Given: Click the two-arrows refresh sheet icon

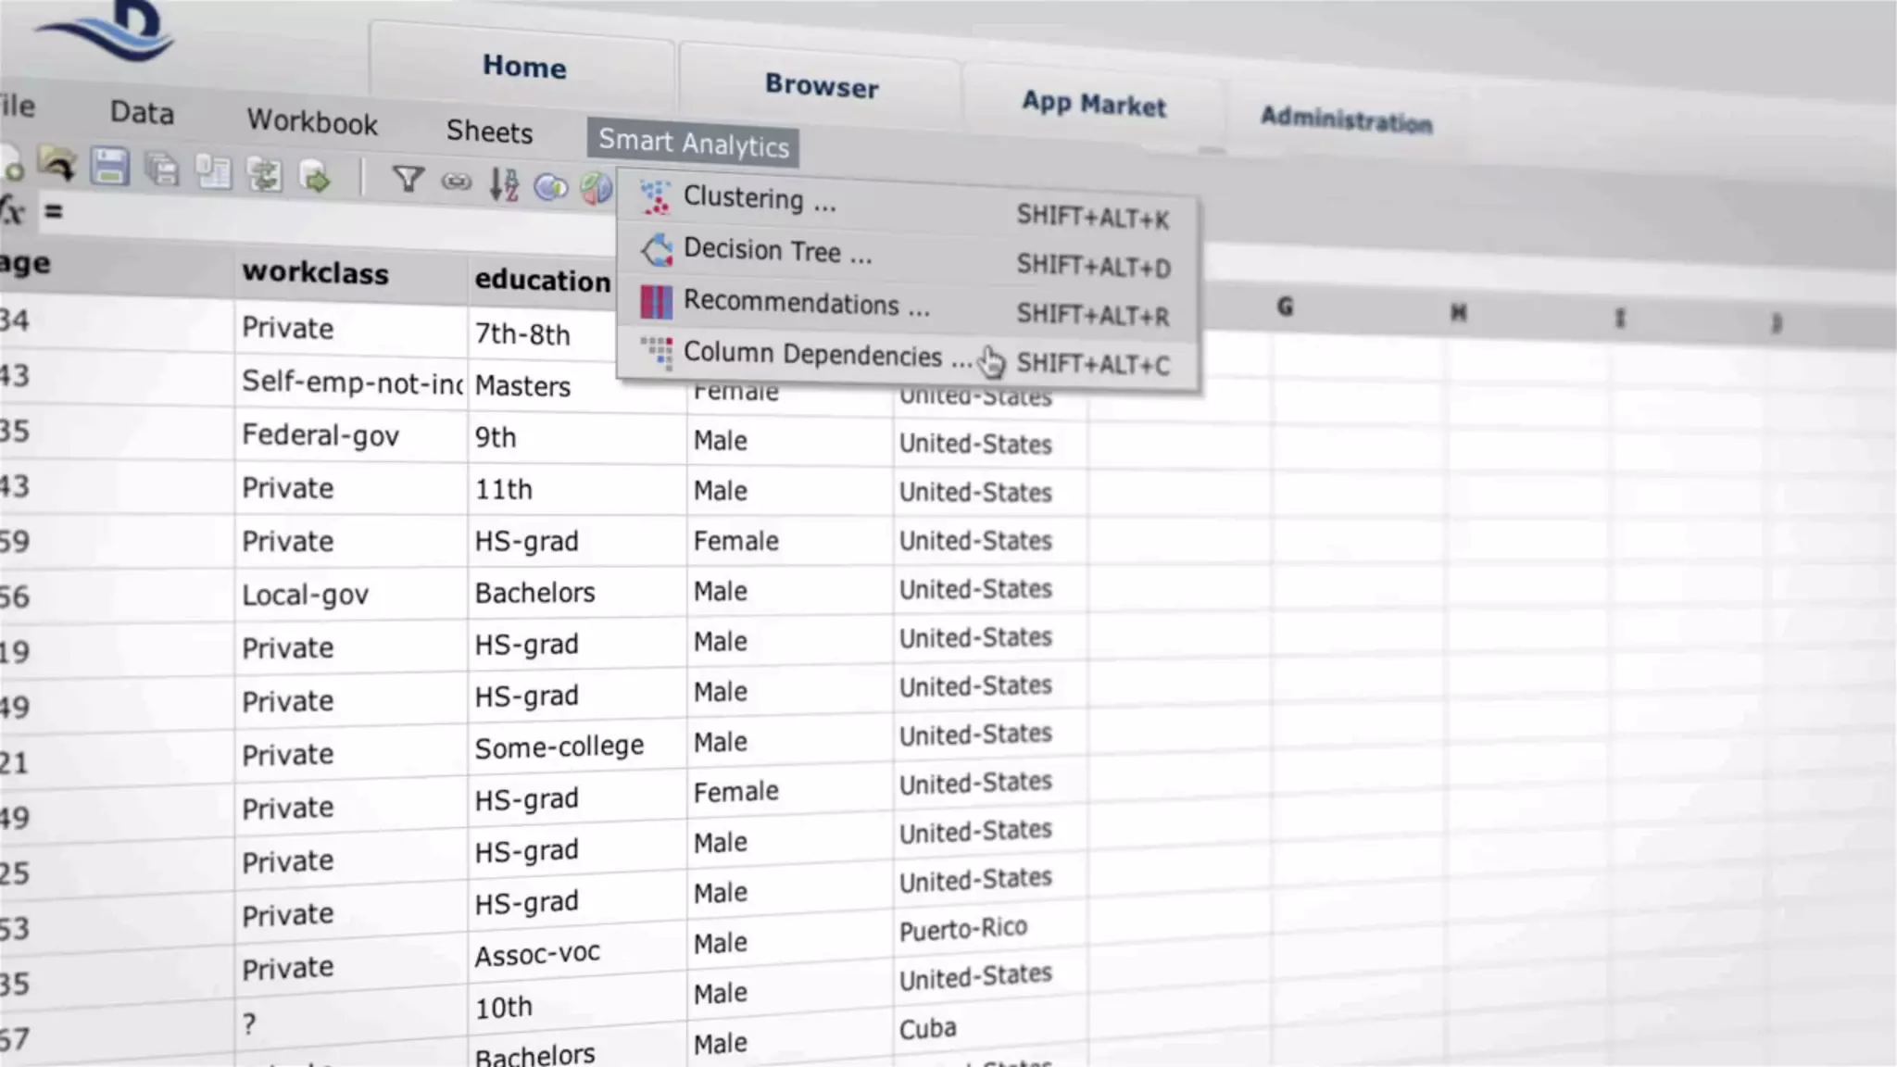Looking at the screenshot, I should (265, 174).
